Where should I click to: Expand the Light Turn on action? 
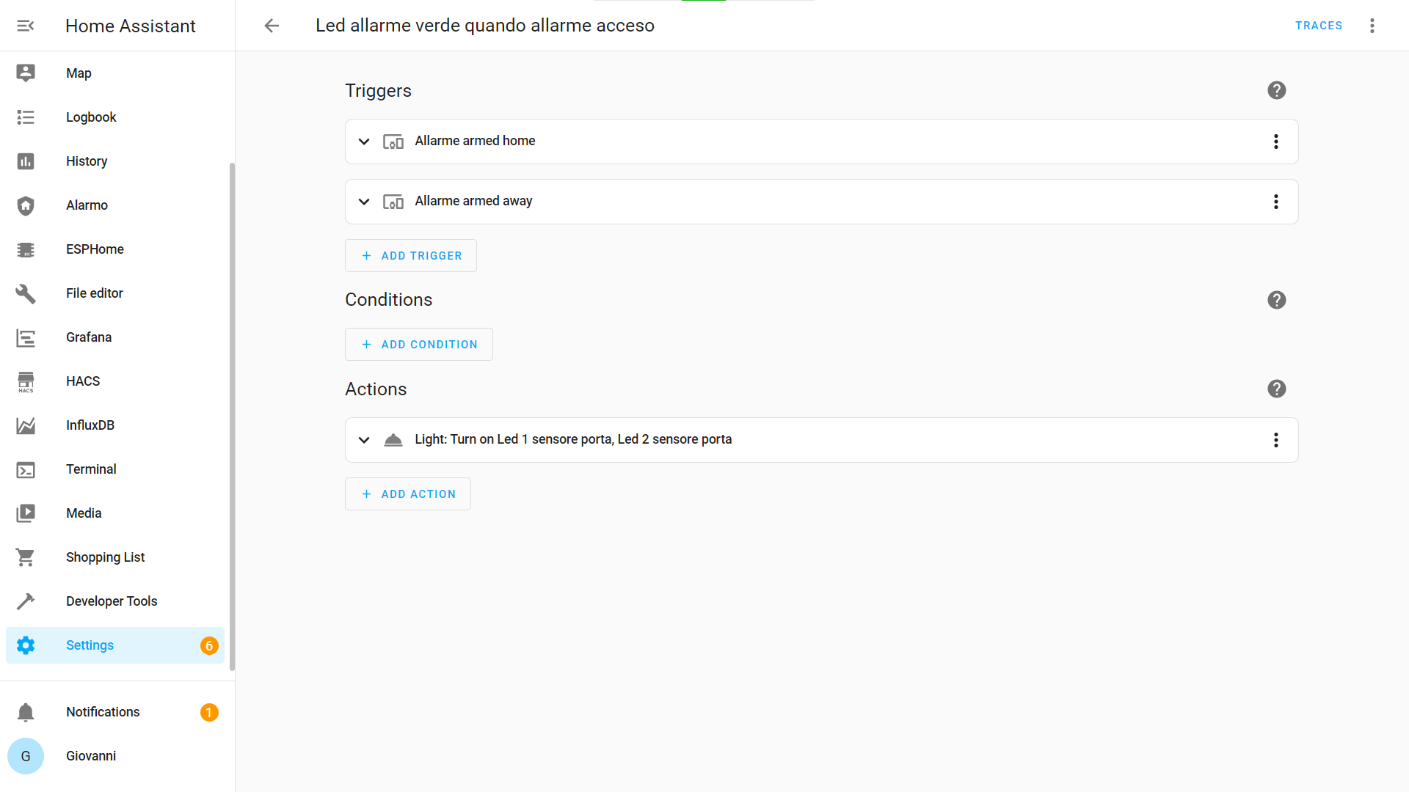pyautogui.click(x=364, y=440)
